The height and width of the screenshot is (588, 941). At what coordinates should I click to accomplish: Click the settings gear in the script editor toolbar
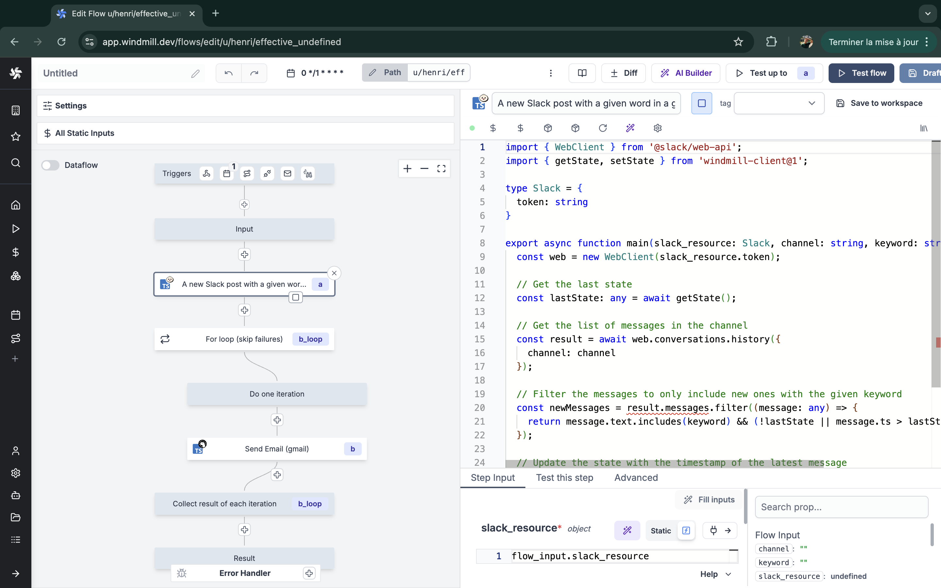click(x=657, y=128)
